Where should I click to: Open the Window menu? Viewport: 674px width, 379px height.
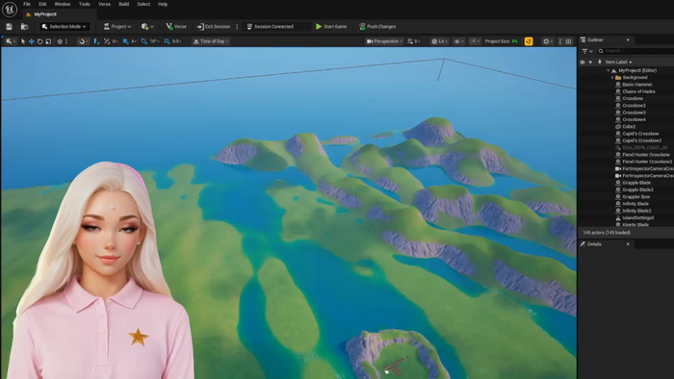[63, 4]
